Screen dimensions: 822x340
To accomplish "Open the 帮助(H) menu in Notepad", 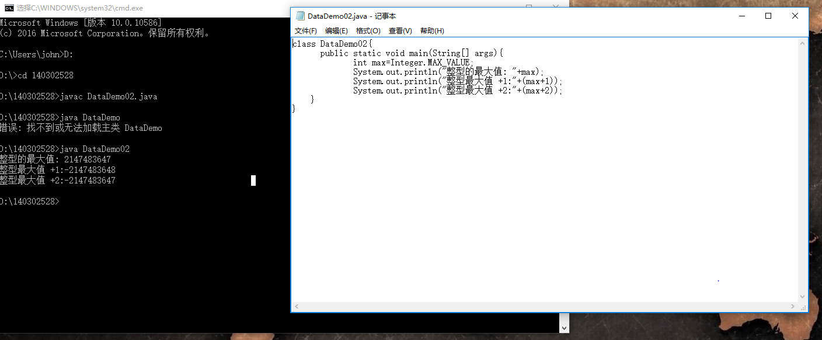I will (432, 31).
